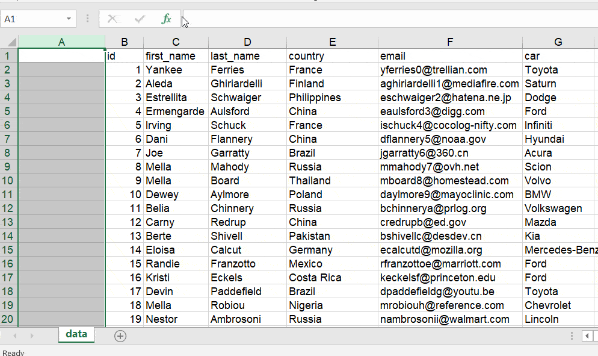598x356 pixels.
Task: Click the 'email' header cell
Action: pos(450,56)
